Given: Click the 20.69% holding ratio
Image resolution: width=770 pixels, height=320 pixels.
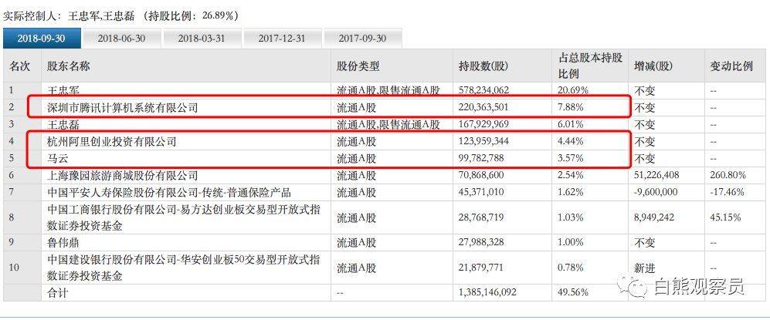Looking at the screenshot, I should pyautogui.click(x=573, y=90).
